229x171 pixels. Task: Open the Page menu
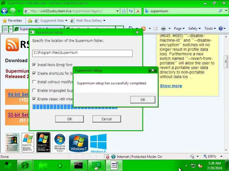coord(179,28)
